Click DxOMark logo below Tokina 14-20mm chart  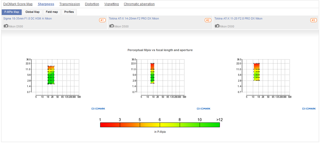point(203,109)
